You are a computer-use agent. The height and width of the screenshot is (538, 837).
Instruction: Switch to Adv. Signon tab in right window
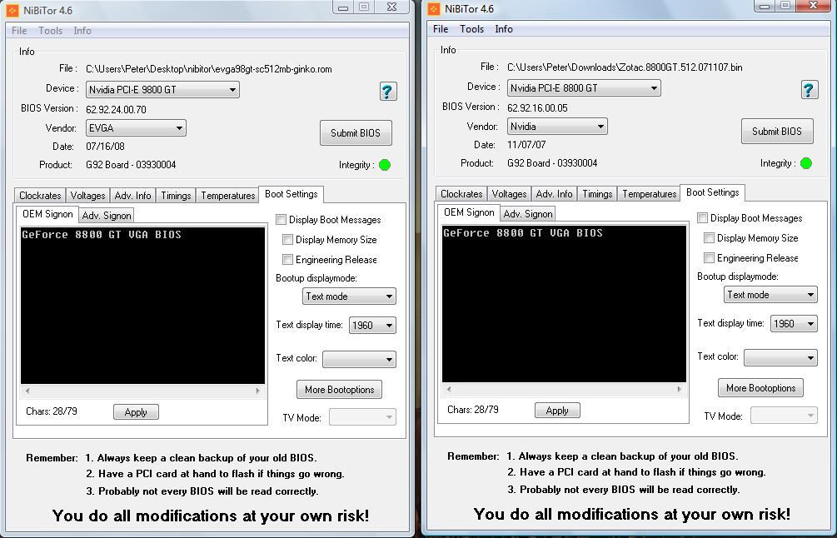528,214
